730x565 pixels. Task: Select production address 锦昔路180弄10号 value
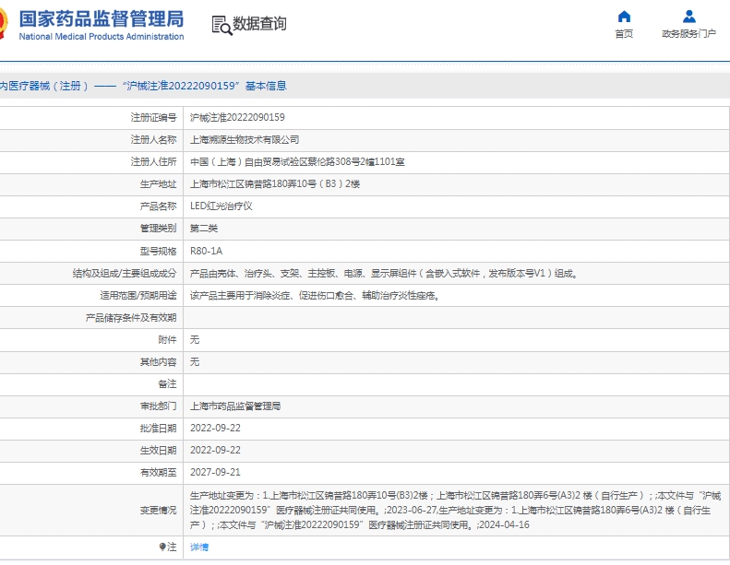275,183
